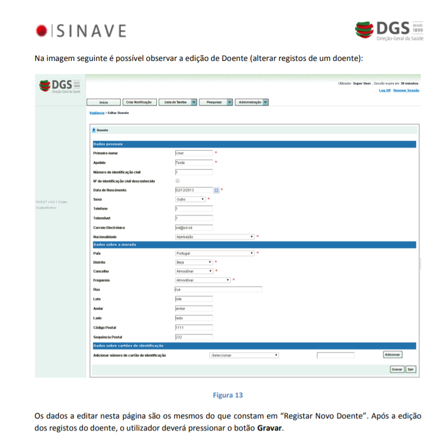
Task: Select the Início menu item
Action: click(103, 102)
